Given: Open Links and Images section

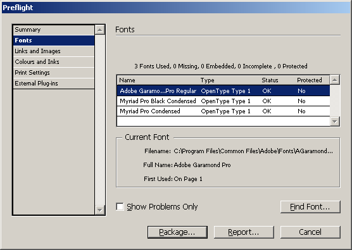Looking at the screenshot, I should click(x=54, y=51).
